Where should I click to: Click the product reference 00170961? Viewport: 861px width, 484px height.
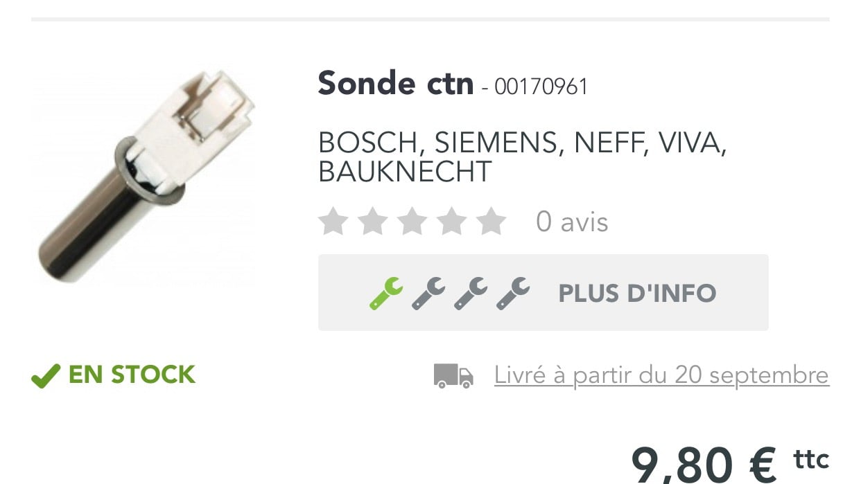[x=541, y=87]
